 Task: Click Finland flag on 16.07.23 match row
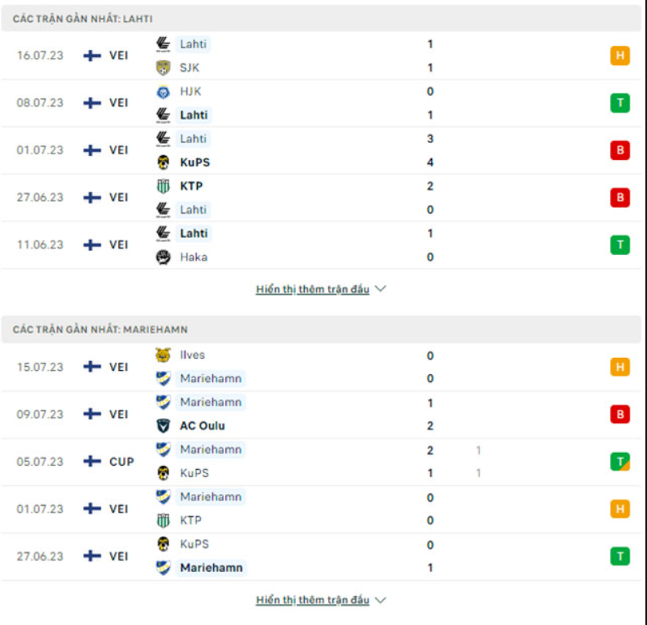(93, 56)
